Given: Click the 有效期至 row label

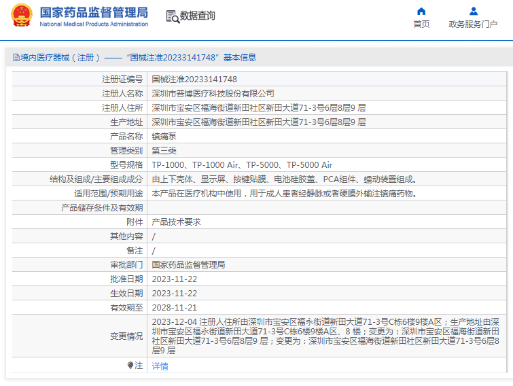Looking at the screenshot, I should 126,308.
